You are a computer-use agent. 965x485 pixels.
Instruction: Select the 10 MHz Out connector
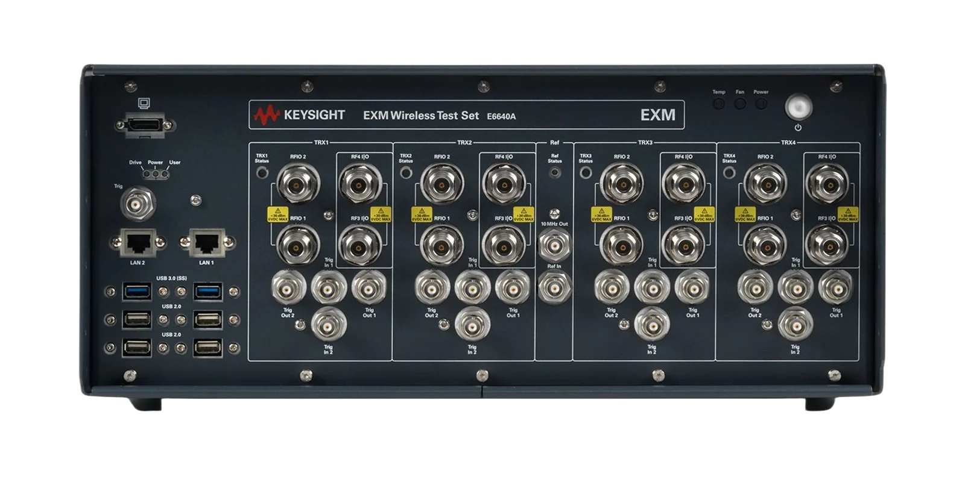click(x=554, y=245)
